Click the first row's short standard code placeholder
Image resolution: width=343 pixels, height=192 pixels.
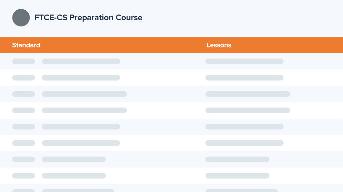click(x=23, y=61)
